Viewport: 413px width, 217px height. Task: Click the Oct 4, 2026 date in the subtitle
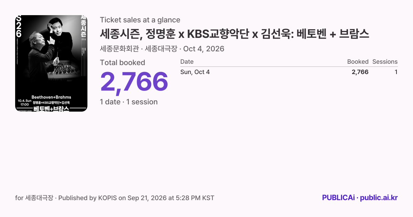pyautogui.click(x=204, y=49)
